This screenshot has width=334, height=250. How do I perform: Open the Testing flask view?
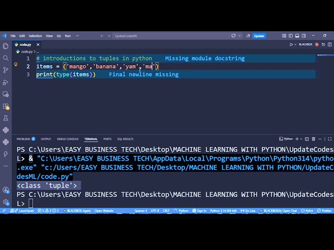(x=6, y=118)
